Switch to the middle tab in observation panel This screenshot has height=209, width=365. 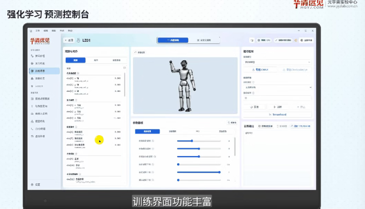96,60
